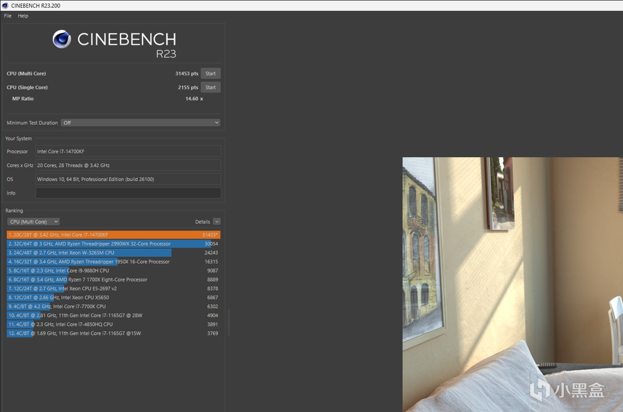The width and height of the screenshot is (623, 412).
Task: Open the Help menu
Action: tap(23, 16)
